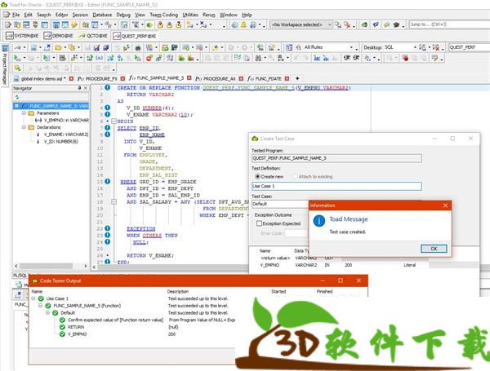Click green checkmark icon beside RETURN row
Viewport: 490px width, 371px height.
point(62,327)
